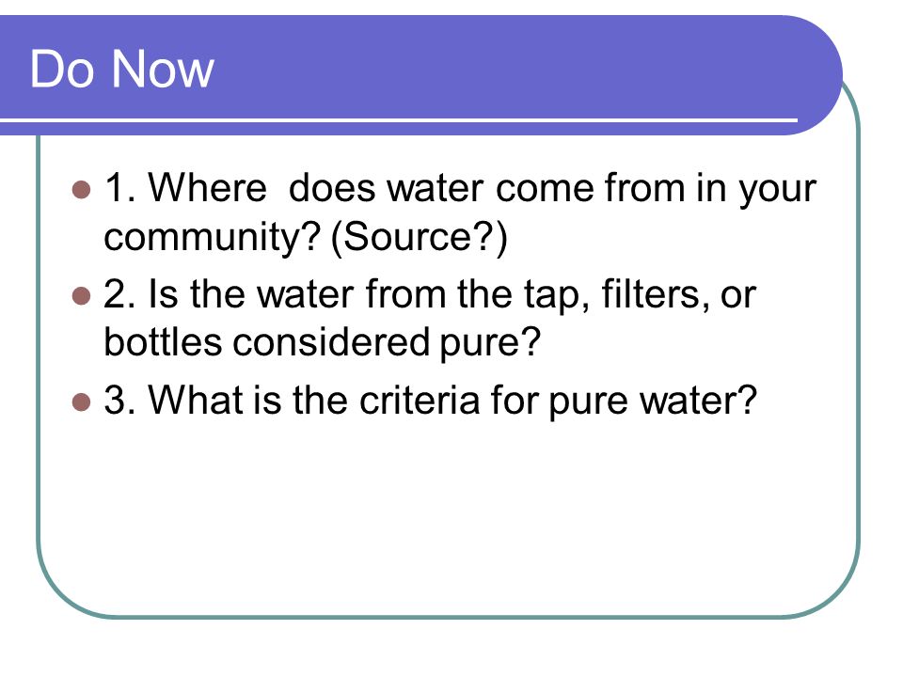Image resolution: width=903 pixels, height=677 pixels.
Task: Click the number "3." beginning the third question
Action: click(x=119, y=400)
